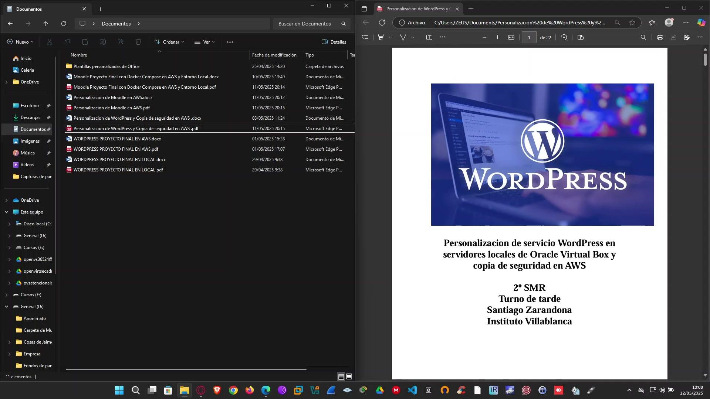Click the PDF vertical scrollbar thumb

point(705,59)
